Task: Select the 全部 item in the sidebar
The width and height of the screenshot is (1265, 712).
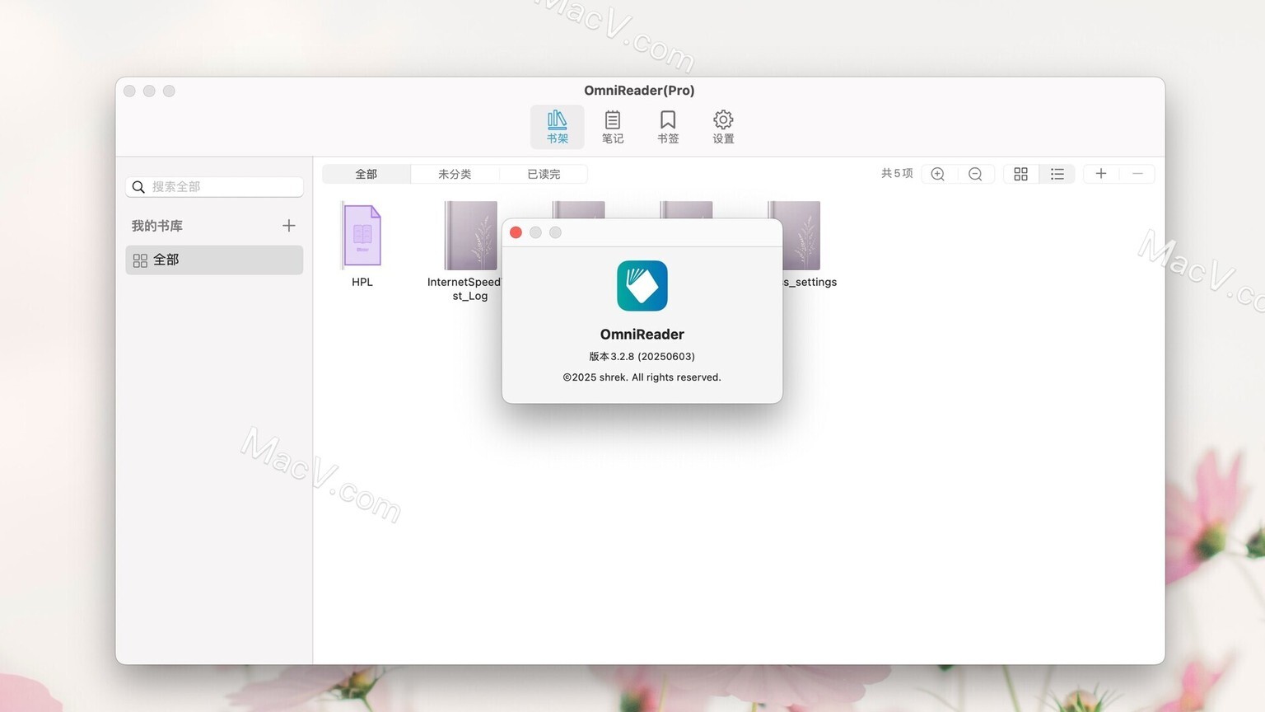Action: click(x=214, y=260)
